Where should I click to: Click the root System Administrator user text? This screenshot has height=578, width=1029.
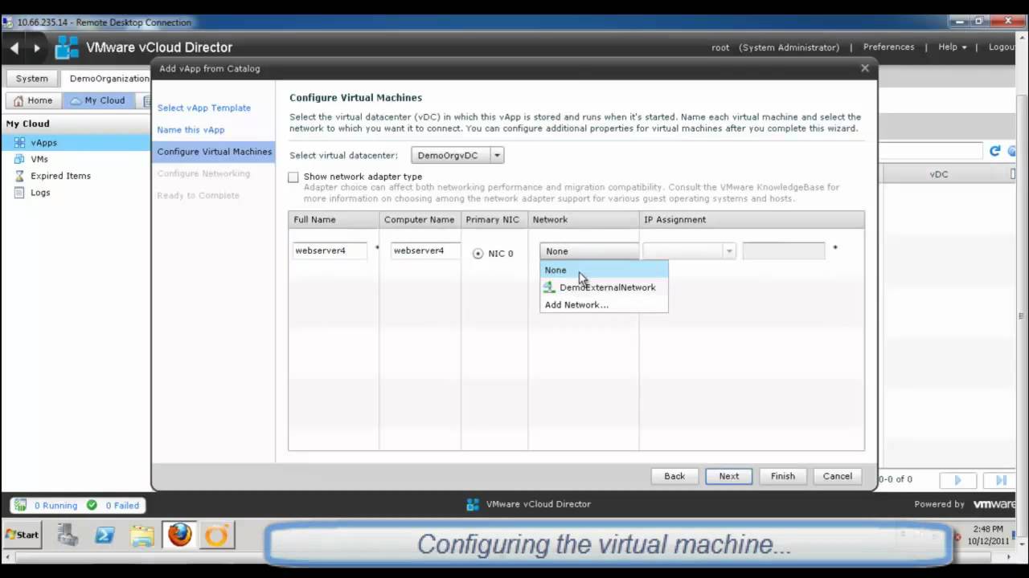tap(775, 47)
